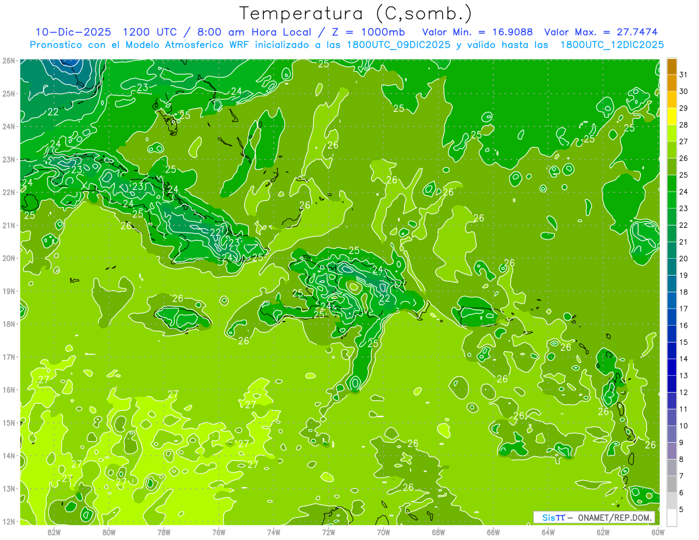This screenshot has height=540, width=699.
Task: Click the color scale value 19
Action: 683,276
